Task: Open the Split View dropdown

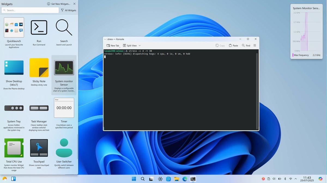Action: pos(139,45)
